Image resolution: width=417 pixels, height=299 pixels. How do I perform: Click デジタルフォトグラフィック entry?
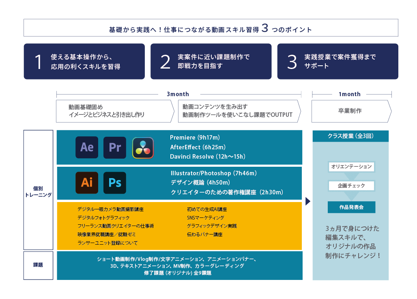pyautogui.click(x=103, y=217)
